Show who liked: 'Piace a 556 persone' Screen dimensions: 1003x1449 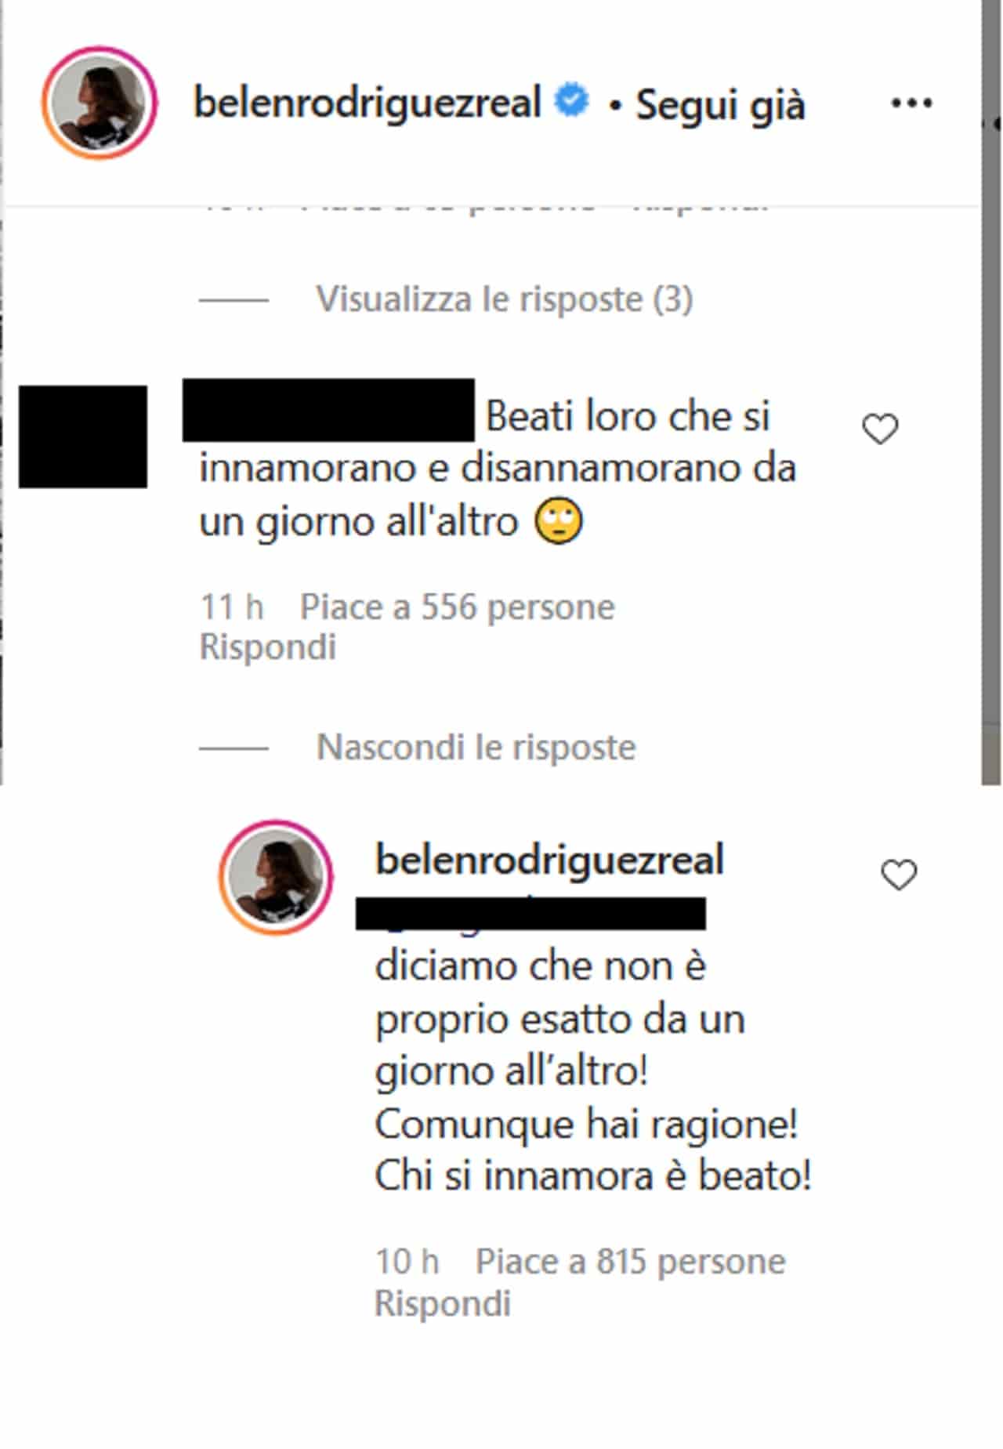[458, 607]
